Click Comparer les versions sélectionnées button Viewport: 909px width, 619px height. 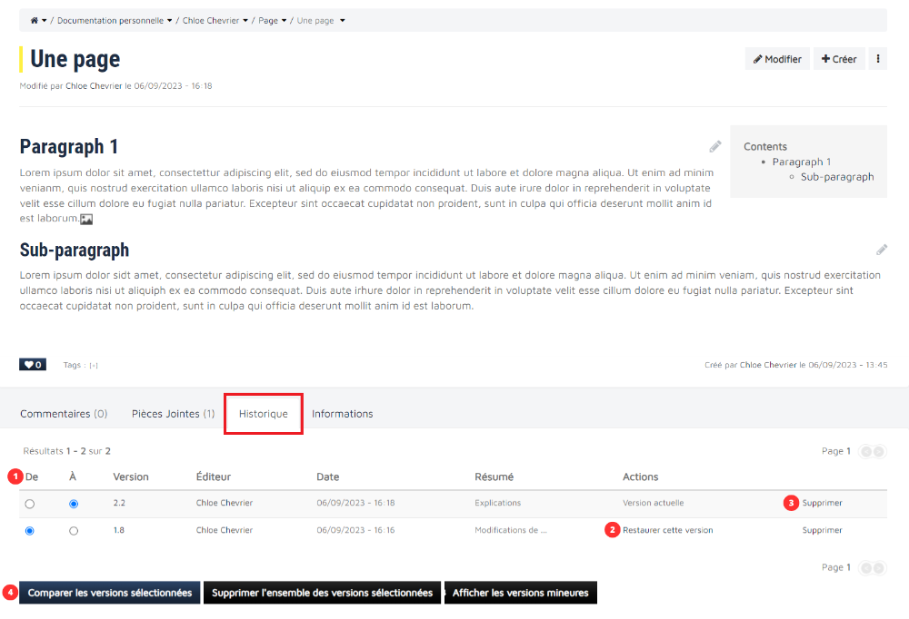click(110, 593)
